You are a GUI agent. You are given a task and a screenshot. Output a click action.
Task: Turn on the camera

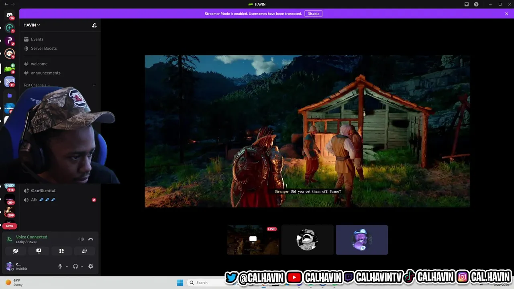[16, 251]
